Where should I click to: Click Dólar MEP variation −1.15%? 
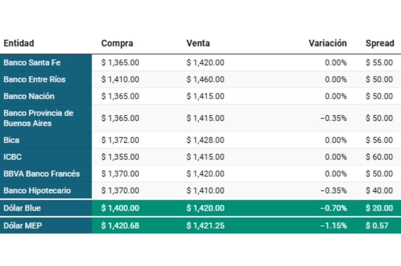click(x=333, y=226)
